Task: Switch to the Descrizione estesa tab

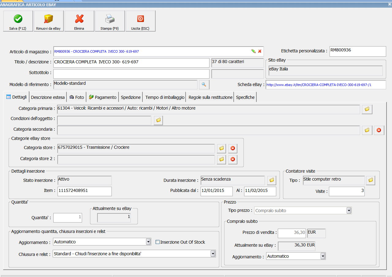Action: (48, 97)
